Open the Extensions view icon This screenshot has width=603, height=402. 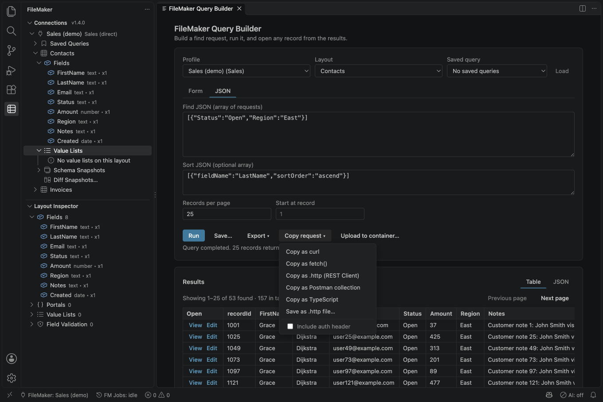pos(12,89)
